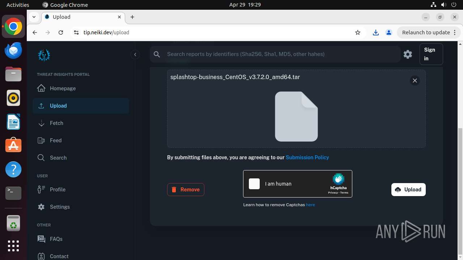Reload the current page
This screenshot has width=463, height=260.
click(x=61, y=32)
